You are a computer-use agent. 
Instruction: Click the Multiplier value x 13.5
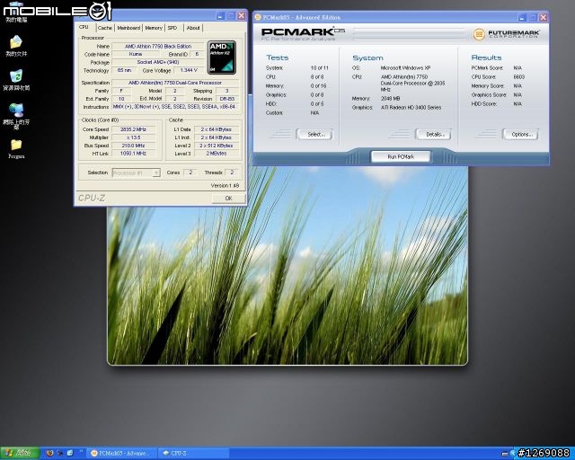point(133,137)
